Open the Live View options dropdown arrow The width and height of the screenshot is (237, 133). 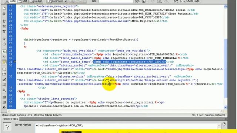coord(66,1)
